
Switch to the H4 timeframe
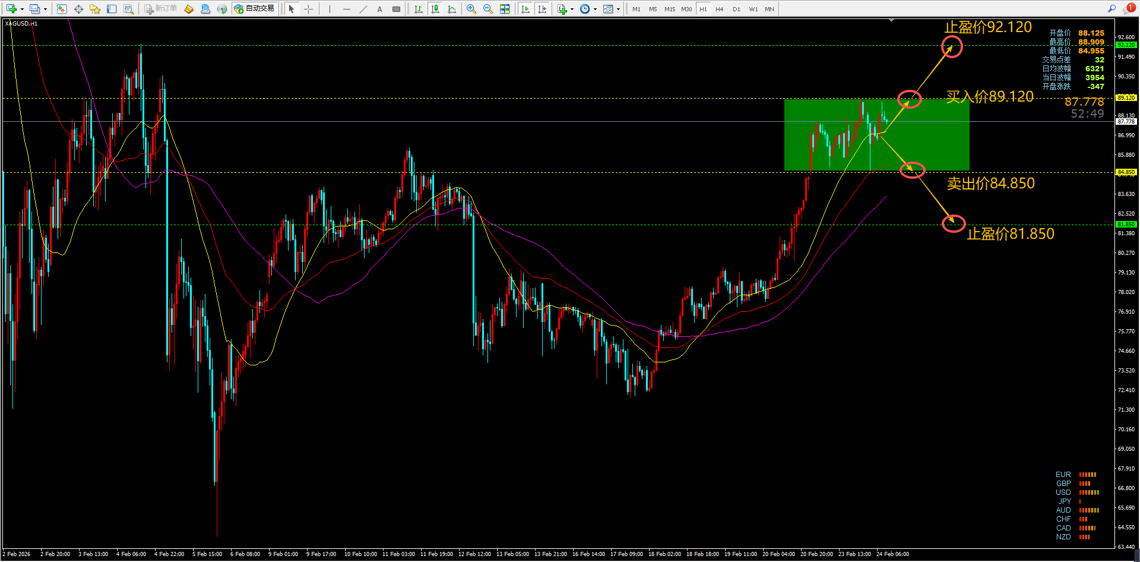[x=720, y=9]
